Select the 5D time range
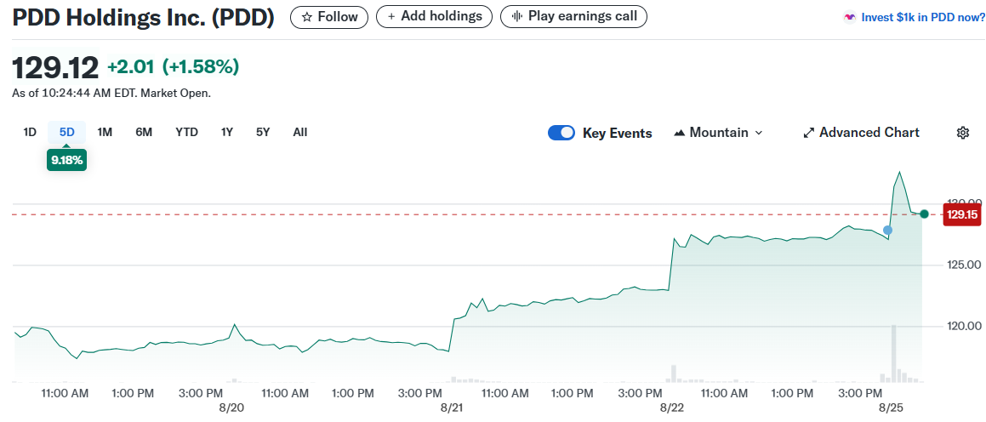The height and width of the screenshot is (422, 986). click(x=66, y=132)
